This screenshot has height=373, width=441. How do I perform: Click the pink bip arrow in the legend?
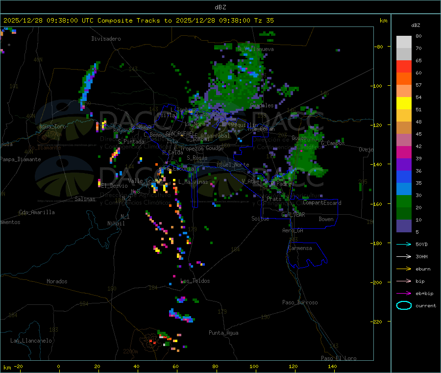coord(404,281)
